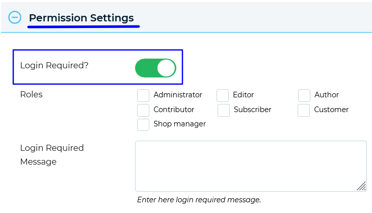
Task: Click the "Enter here login required message" hint
Action: pyautogui.click(x=199, y=200)
